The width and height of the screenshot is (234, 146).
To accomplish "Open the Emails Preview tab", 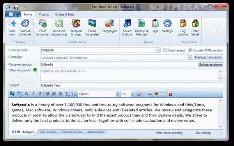I will (x=72, y=132).
